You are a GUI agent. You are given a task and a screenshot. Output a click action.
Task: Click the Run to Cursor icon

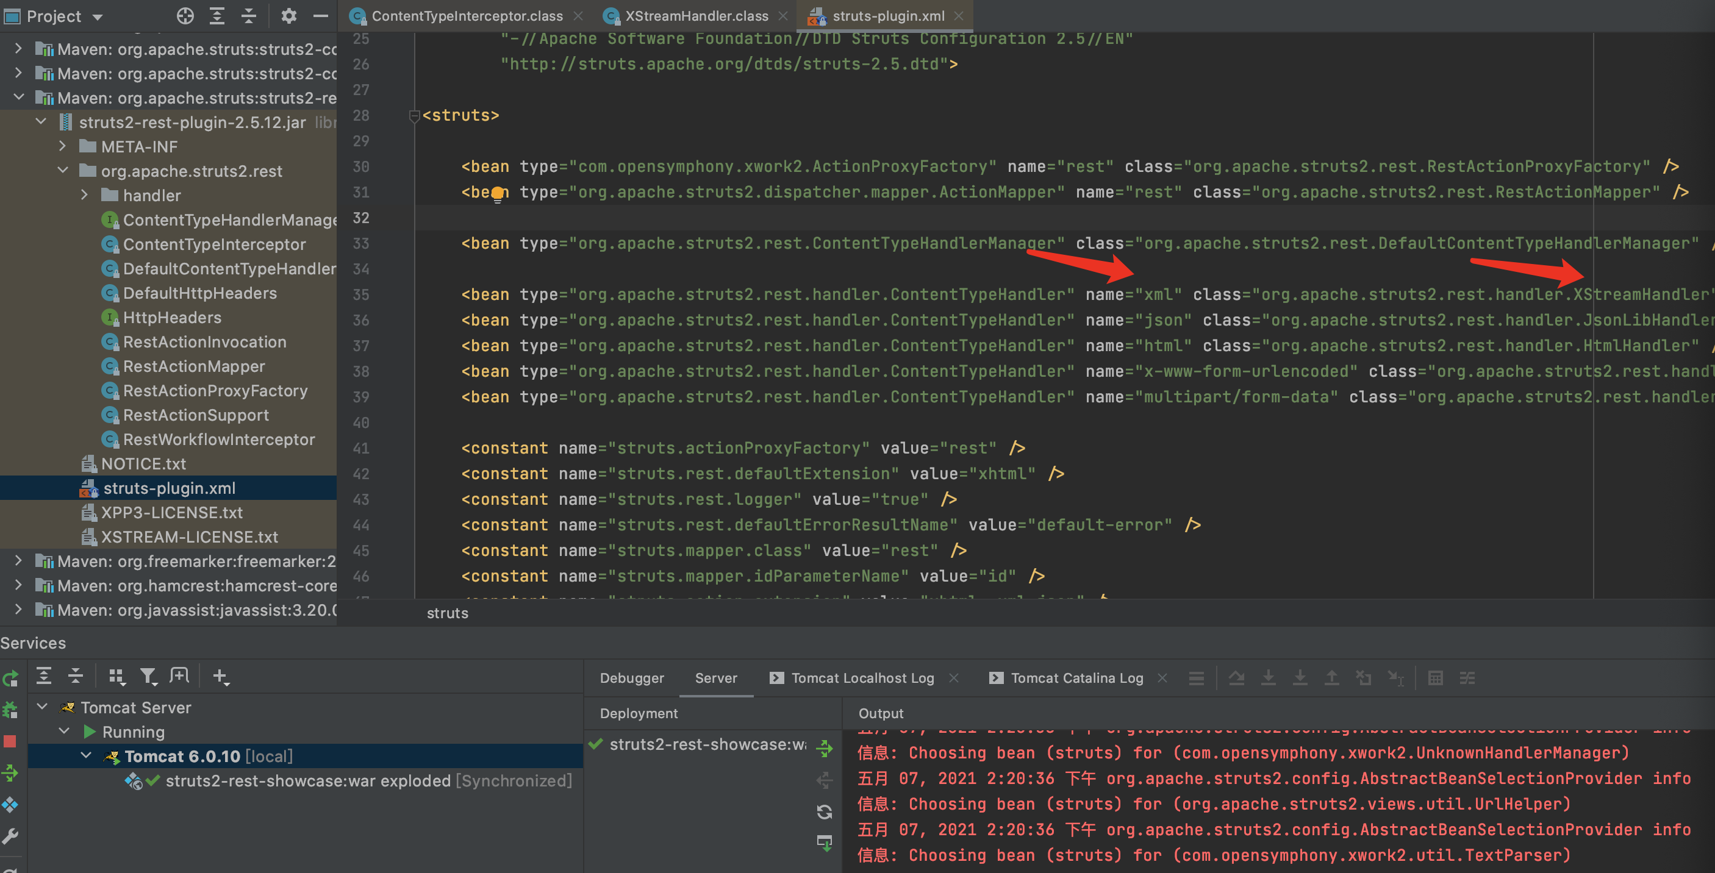click(x=1396, y=678)
